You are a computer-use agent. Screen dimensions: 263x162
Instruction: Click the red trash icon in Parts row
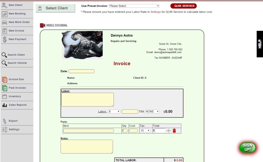point(174,131)
